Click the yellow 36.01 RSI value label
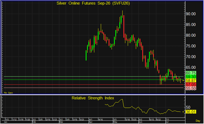This screenshot has width=204, height=124. [x=191, y=112]
